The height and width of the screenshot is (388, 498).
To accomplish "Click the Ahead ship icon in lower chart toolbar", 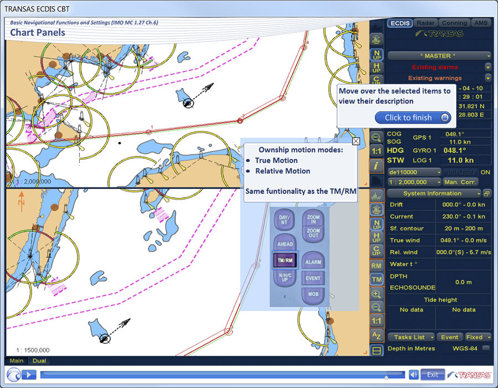I will 377,209.
